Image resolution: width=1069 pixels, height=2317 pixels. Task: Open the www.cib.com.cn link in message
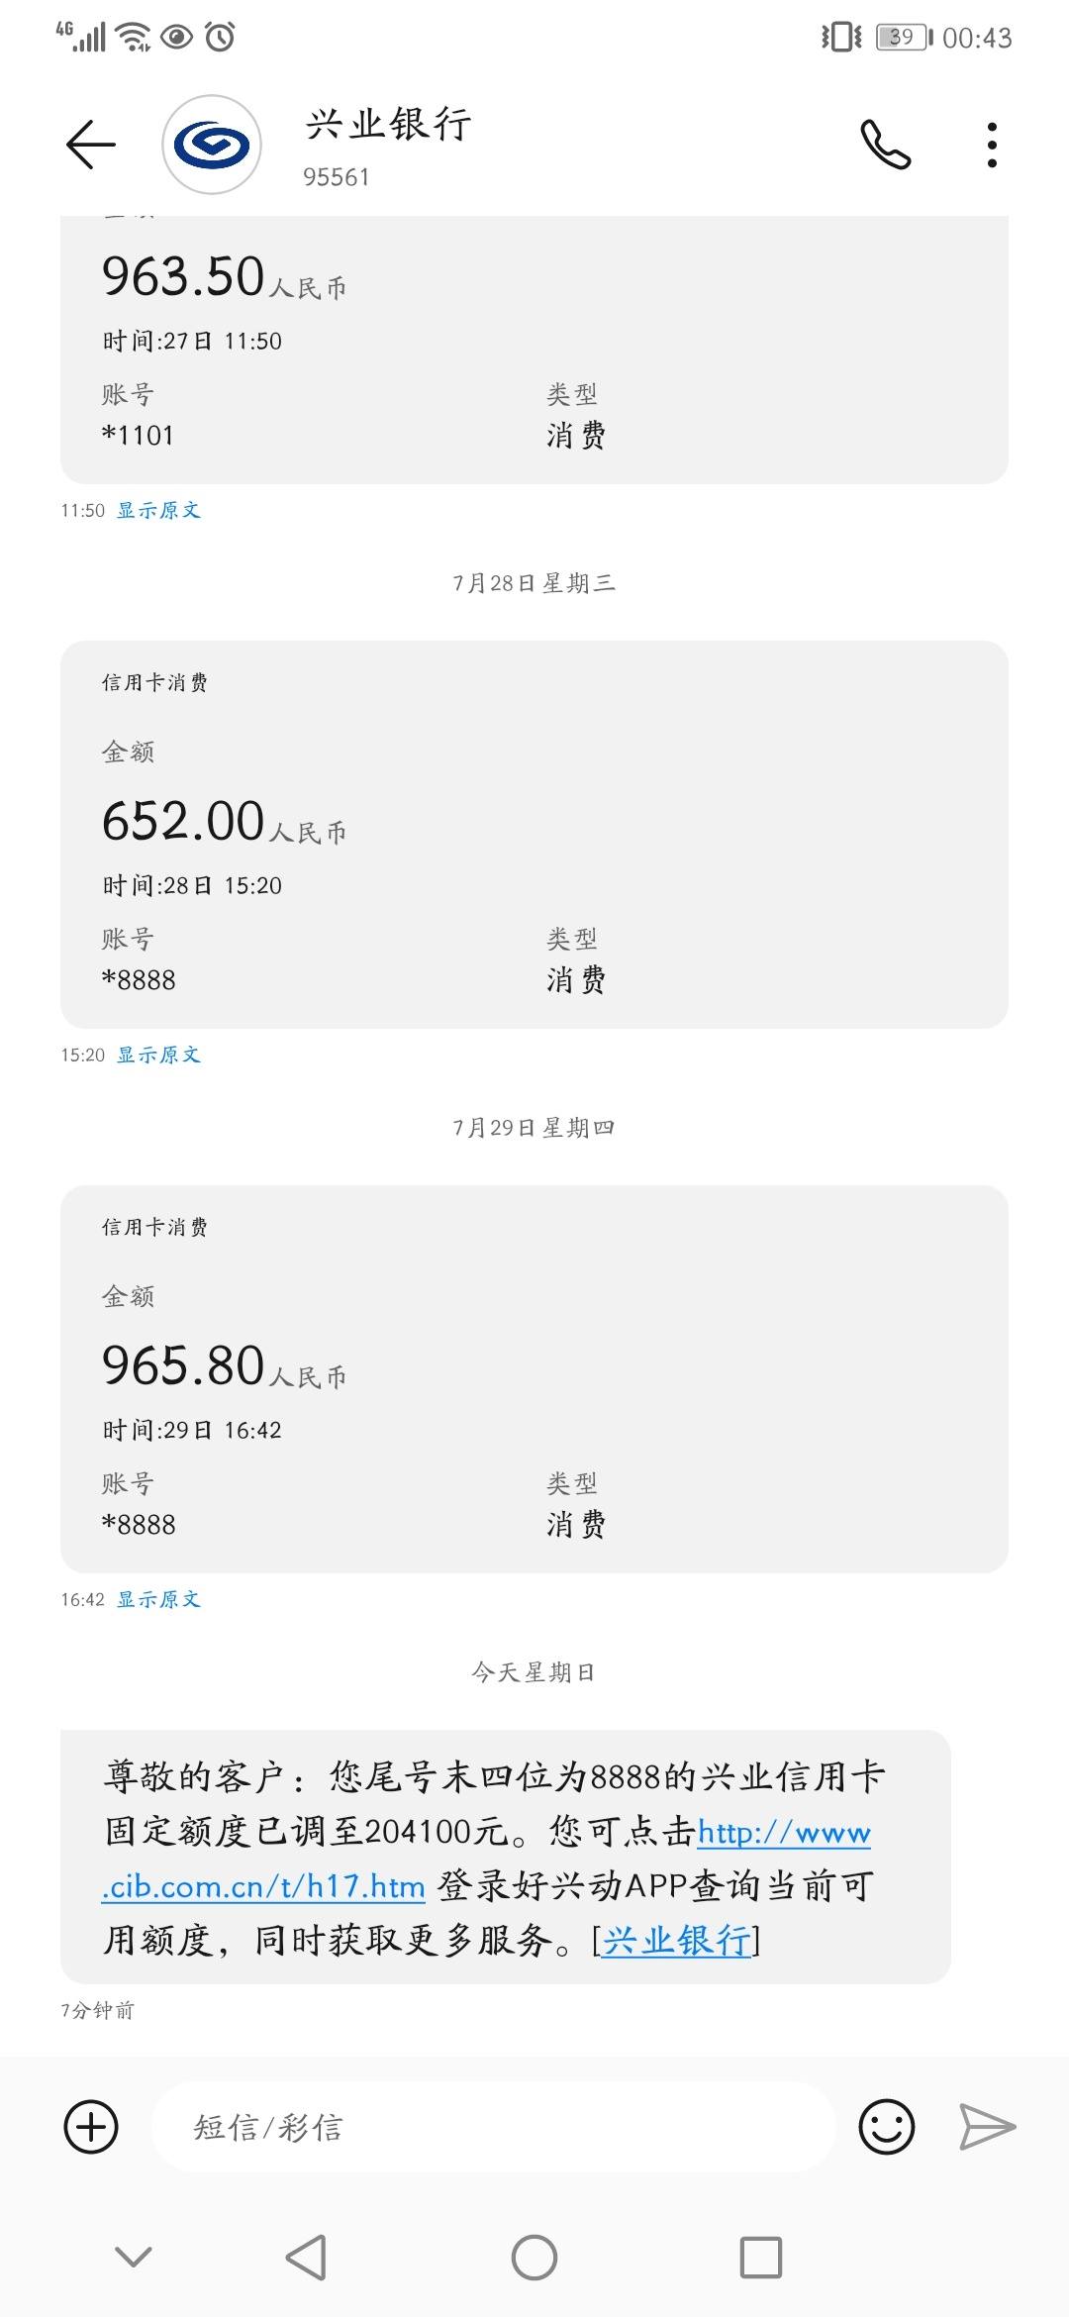[487, 1859]
